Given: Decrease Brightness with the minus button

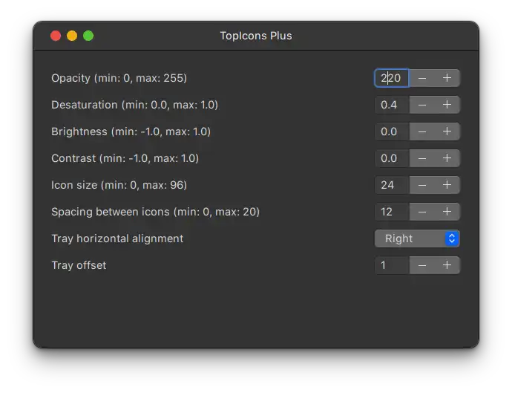Looking at the screenshot, I should click(x=422, y=131).
